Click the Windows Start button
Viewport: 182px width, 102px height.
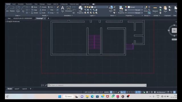point(59,96)
